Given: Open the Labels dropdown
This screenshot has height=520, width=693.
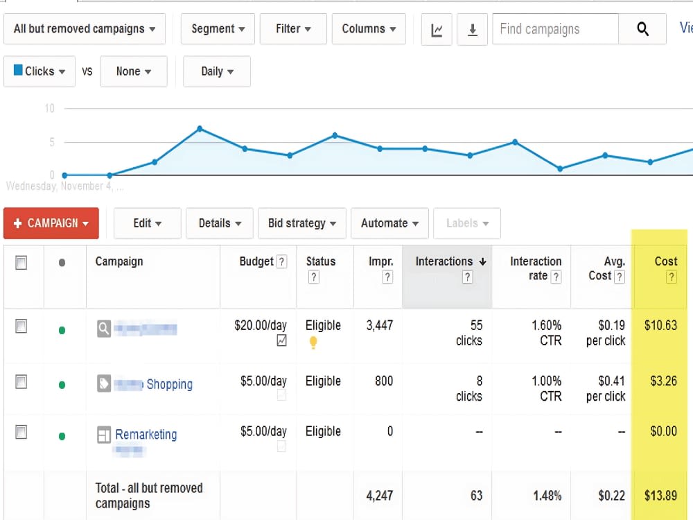Looking at the screenshot, I should point(467,223).
